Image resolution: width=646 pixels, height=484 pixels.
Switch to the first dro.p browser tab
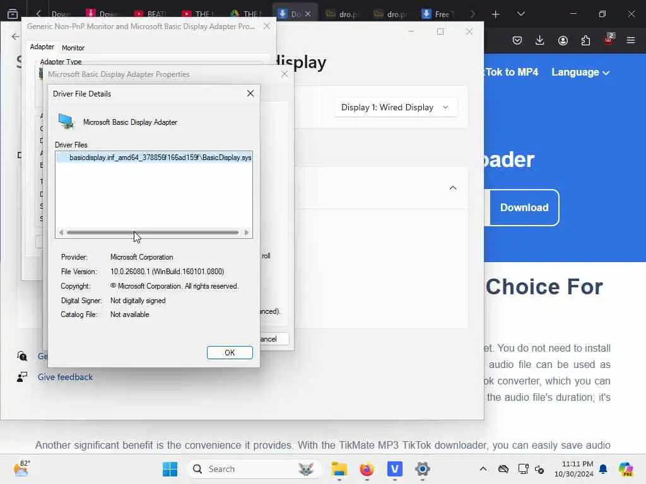point(342,14)
